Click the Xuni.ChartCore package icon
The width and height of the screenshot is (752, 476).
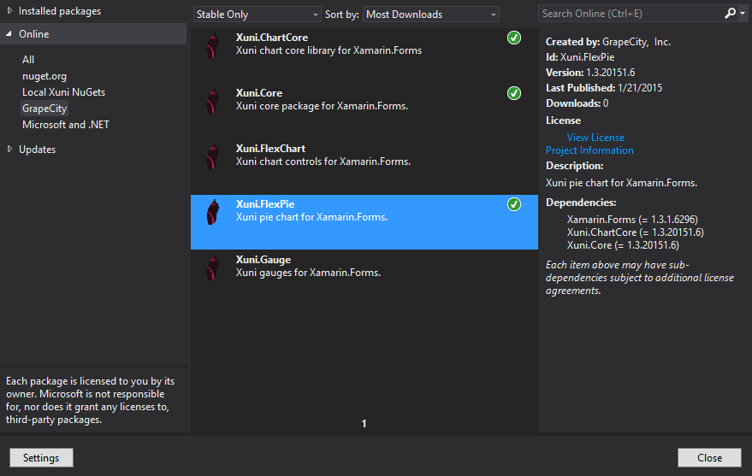211,45
